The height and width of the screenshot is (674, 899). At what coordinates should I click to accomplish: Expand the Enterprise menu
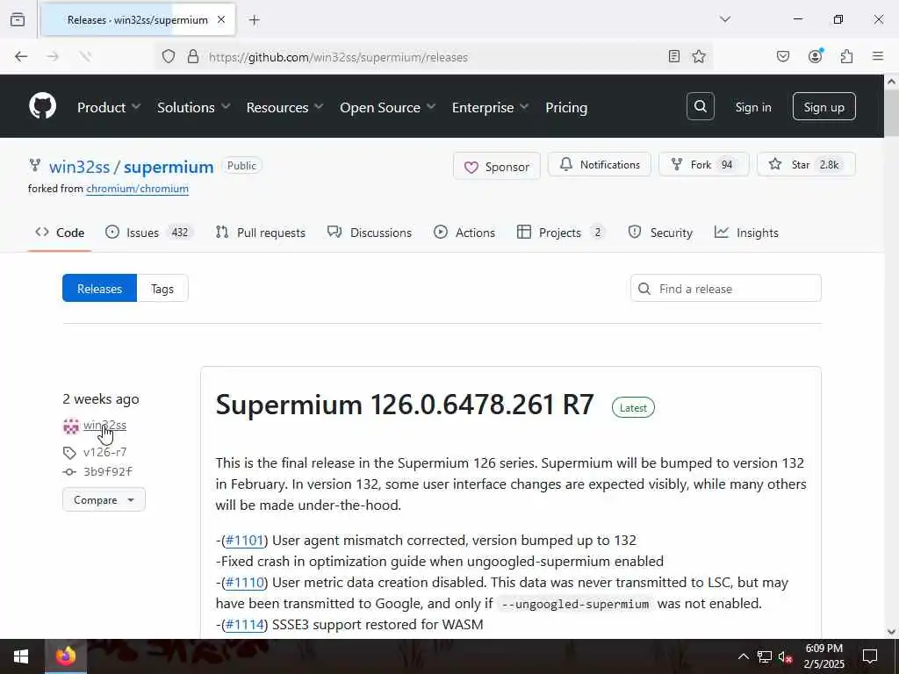[490, 107]
